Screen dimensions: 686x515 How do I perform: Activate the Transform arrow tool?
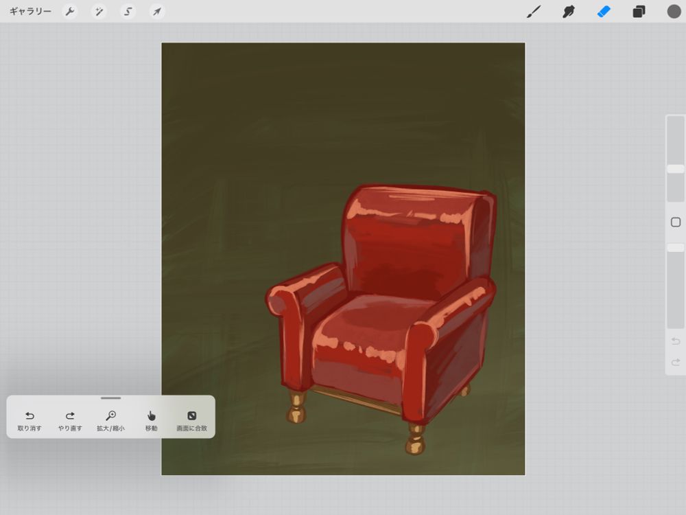(x=156, y=12)
